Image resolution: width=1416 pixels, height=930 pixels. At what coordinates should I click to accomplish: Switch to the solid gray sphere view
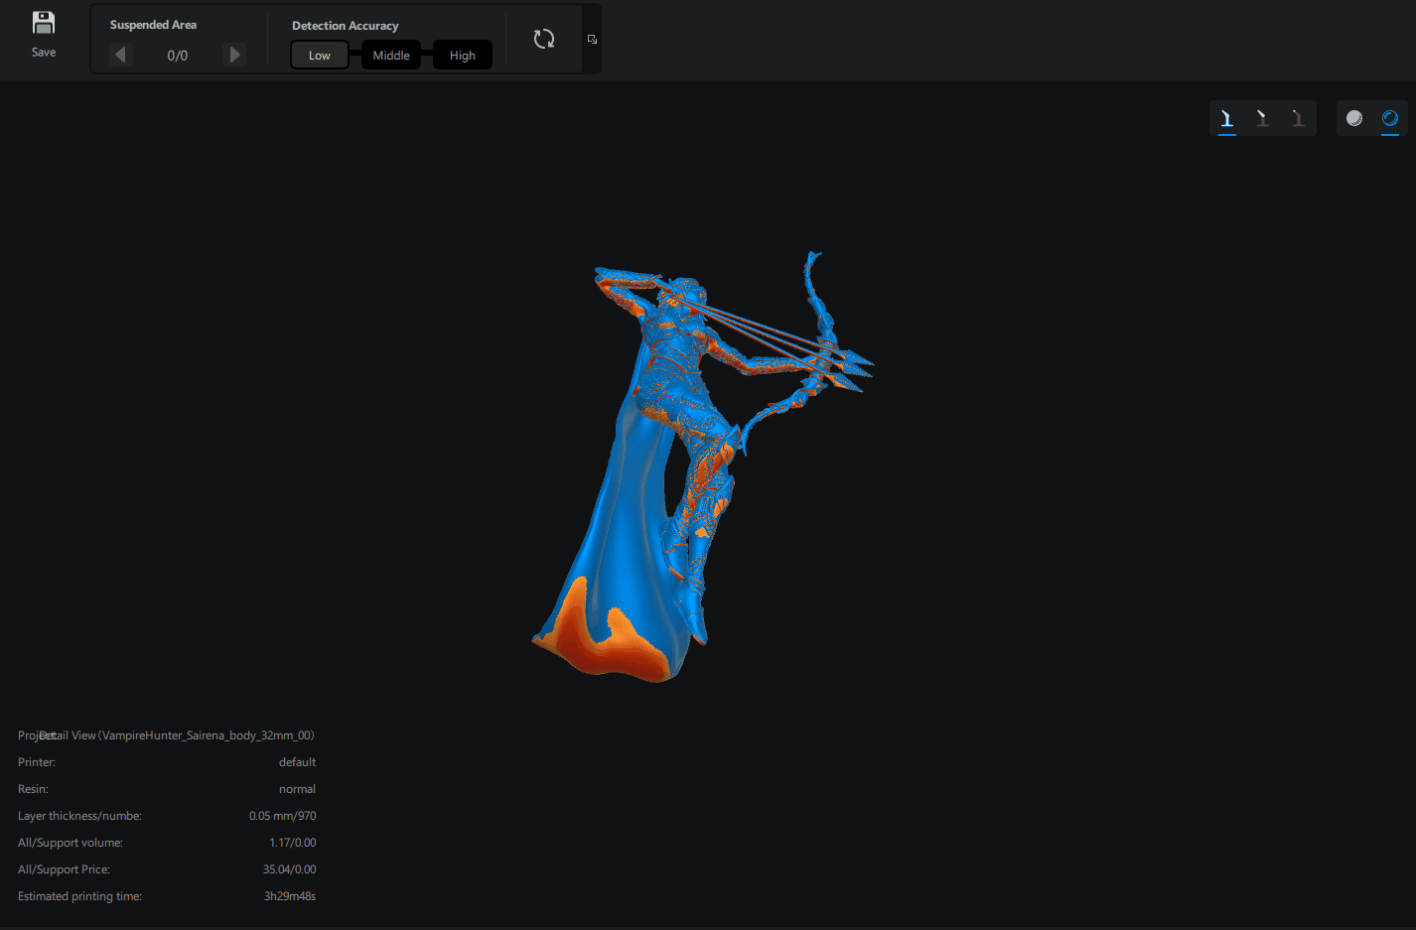click(x=1354, y=118)
